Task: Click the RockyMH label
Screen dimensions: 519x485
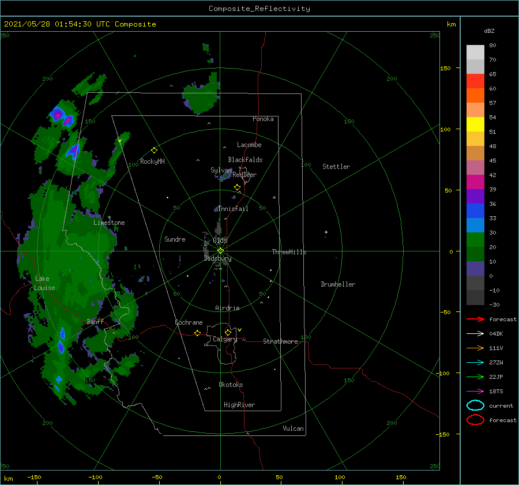Action: pyautogui.click(x=152, y=161)
